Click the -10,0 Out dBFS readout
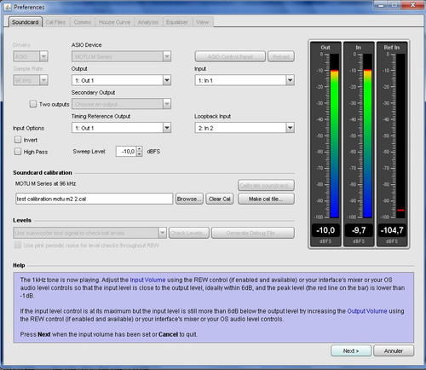 point(325,230)
